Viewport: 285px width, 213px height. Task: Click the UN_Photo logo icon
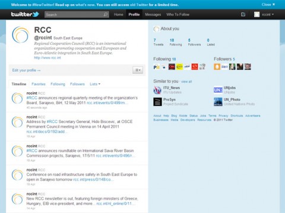[x=218, y=102]
